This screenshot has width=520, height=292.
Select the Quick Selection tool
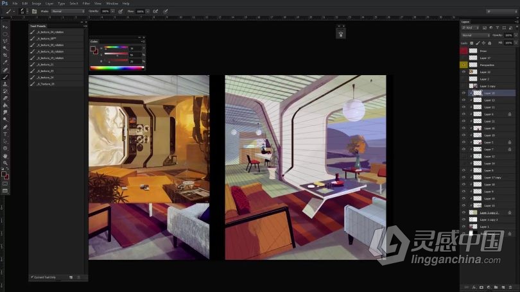click(5, 48)
